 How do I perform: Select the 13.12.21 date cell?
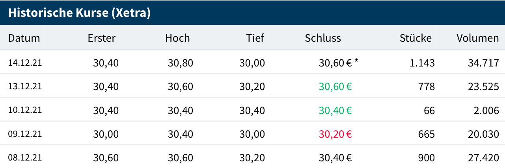point(25,87)
